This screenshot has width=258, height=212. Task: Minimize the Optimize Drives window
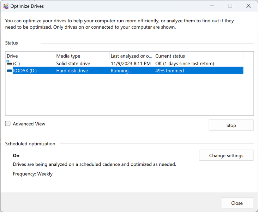(x=212, y=6)
